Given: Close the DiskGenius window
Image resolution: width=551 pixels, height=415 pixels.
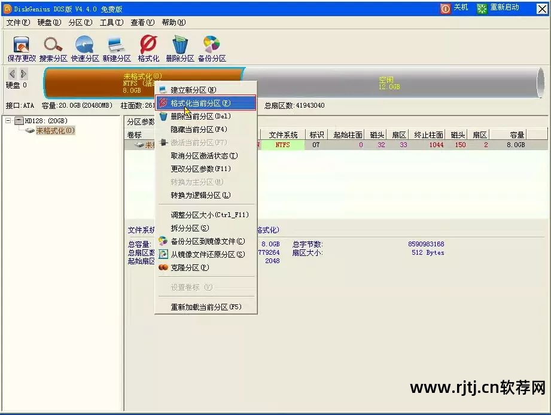Looking at the screenshot, I should click(x=542, y=9).
